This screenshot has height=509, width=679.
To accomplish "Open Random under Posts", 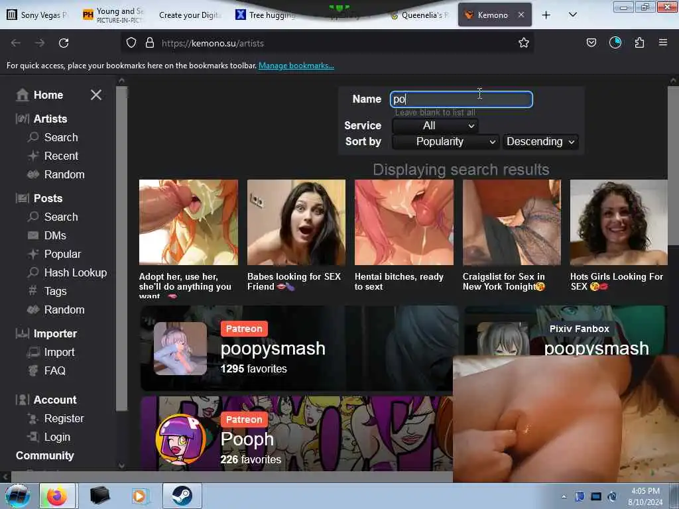I will pyautogui.click(x=64, y=310).
